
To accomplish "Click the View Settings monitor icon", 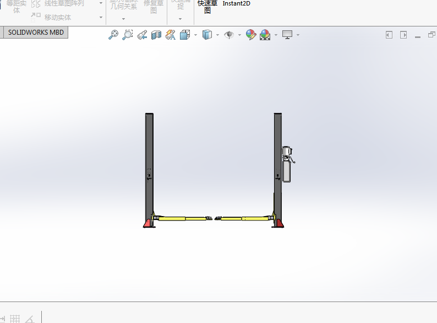I will (x=287, y=35).
